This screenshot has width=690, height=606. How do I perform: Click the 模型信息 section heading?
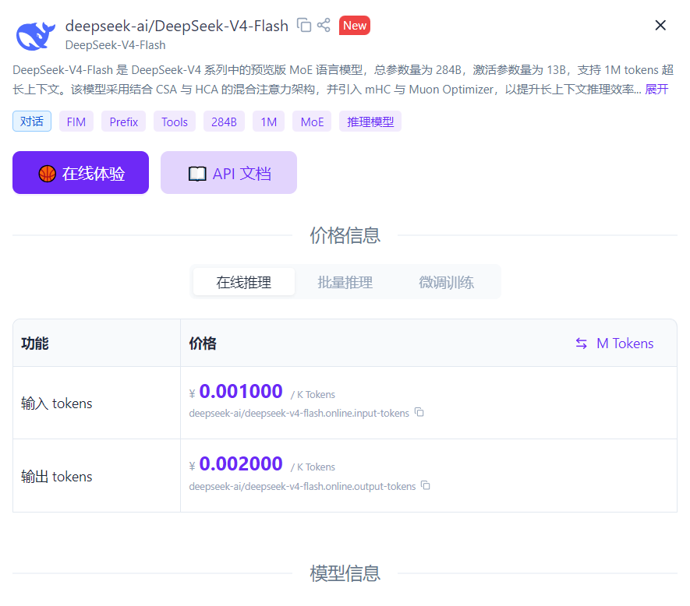click(345, 573)
